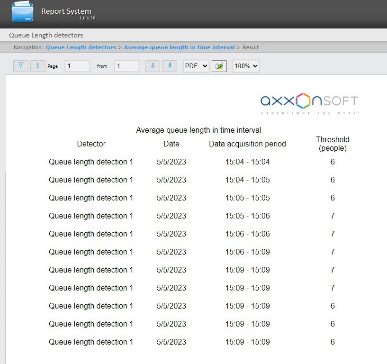Go to the first page of report
Screen dimensions: 387x364
tap(20, 66)
